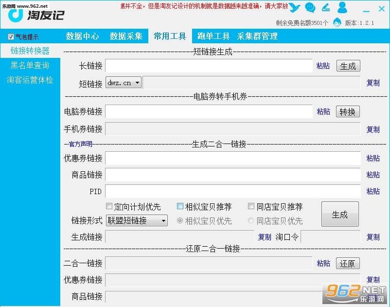The height and width of the screenshot is (307, 390).
Task: Select 链接转换器 in sidebar
Action: [x=30, y=51]
